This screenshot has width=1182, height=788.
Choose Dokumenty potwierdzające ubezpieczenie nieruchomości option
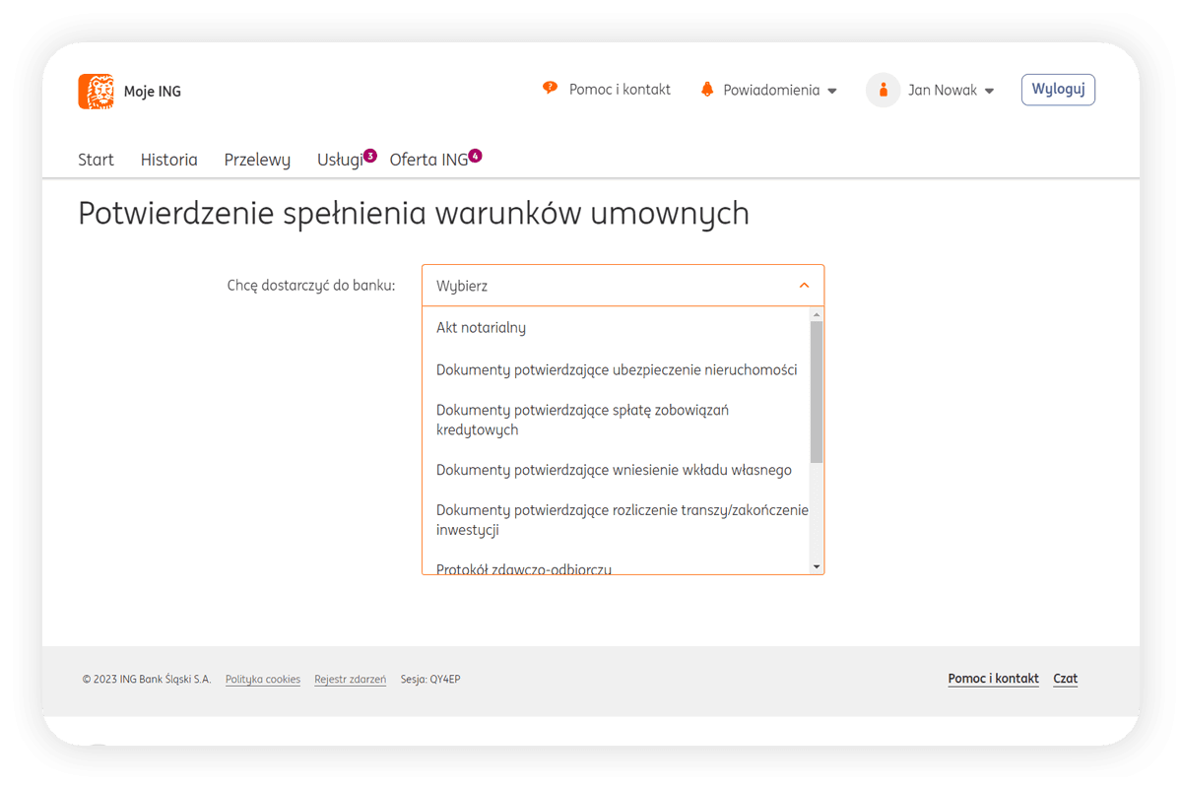click(x=616, y=370)
